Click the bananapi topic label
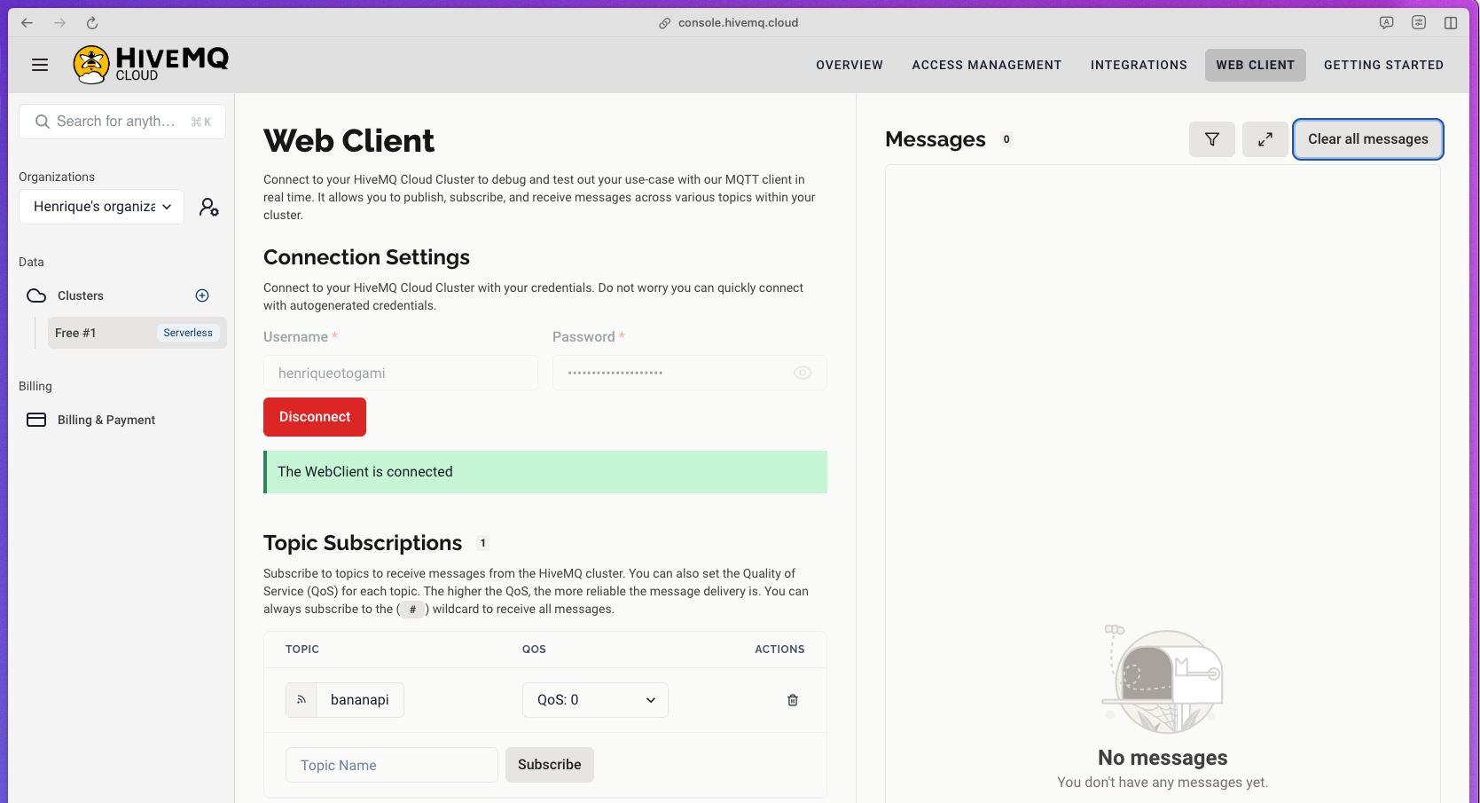Image resolution: width=1480 pixels, height=803 pixels. (x=360, y=700)
